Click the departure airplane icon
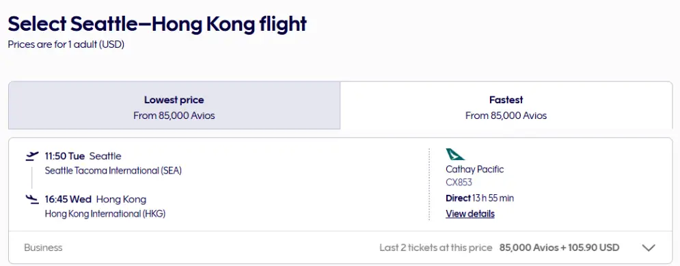 (32, 156)
